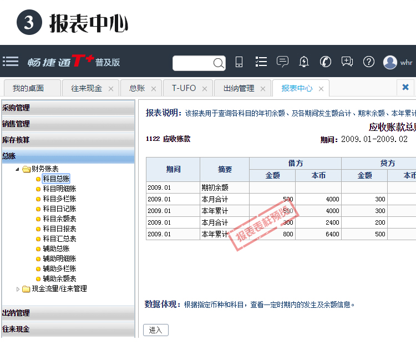Open the 辅助总账 report

(x=56, y=248)
